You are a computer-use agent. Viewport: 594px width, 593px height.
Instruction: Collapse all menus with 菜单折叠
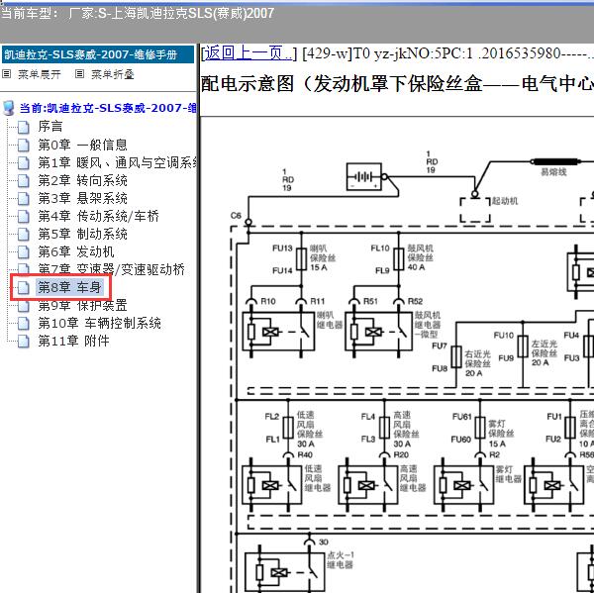[113, 74]
